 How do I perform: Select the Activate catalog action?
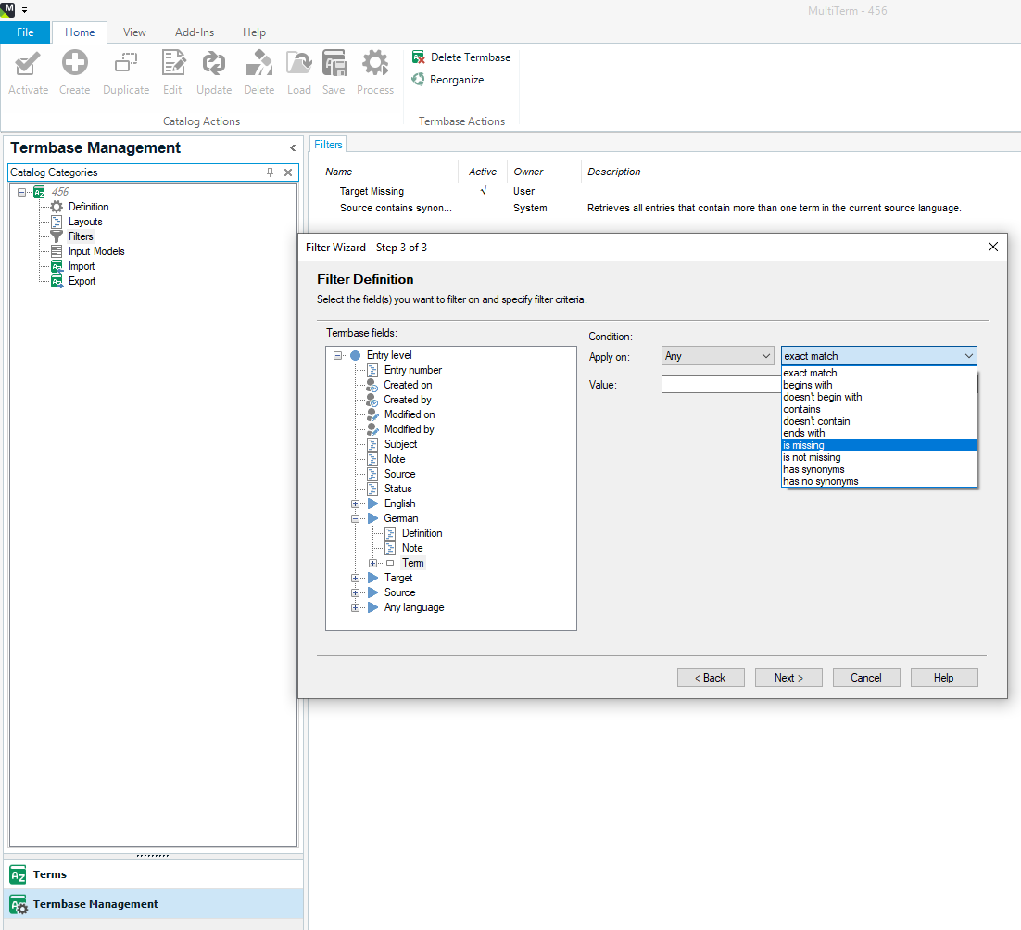pyautogui.click(x=28, y=70)
